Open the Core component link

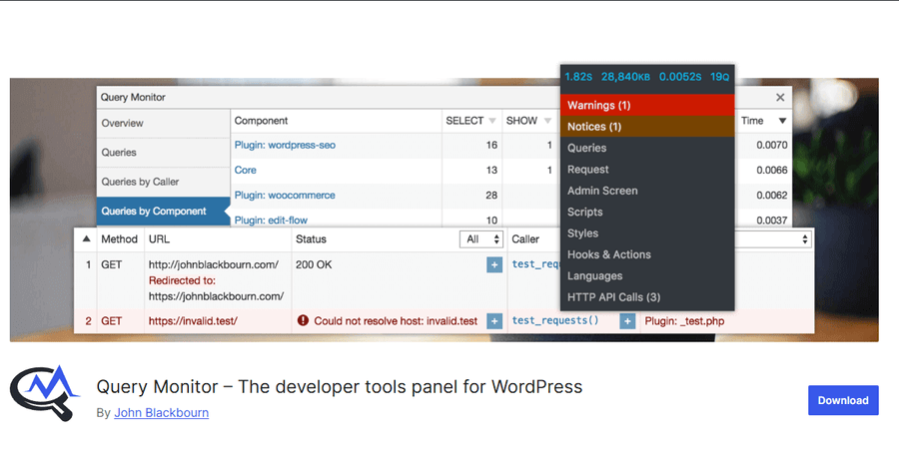(x=246, y=170)
